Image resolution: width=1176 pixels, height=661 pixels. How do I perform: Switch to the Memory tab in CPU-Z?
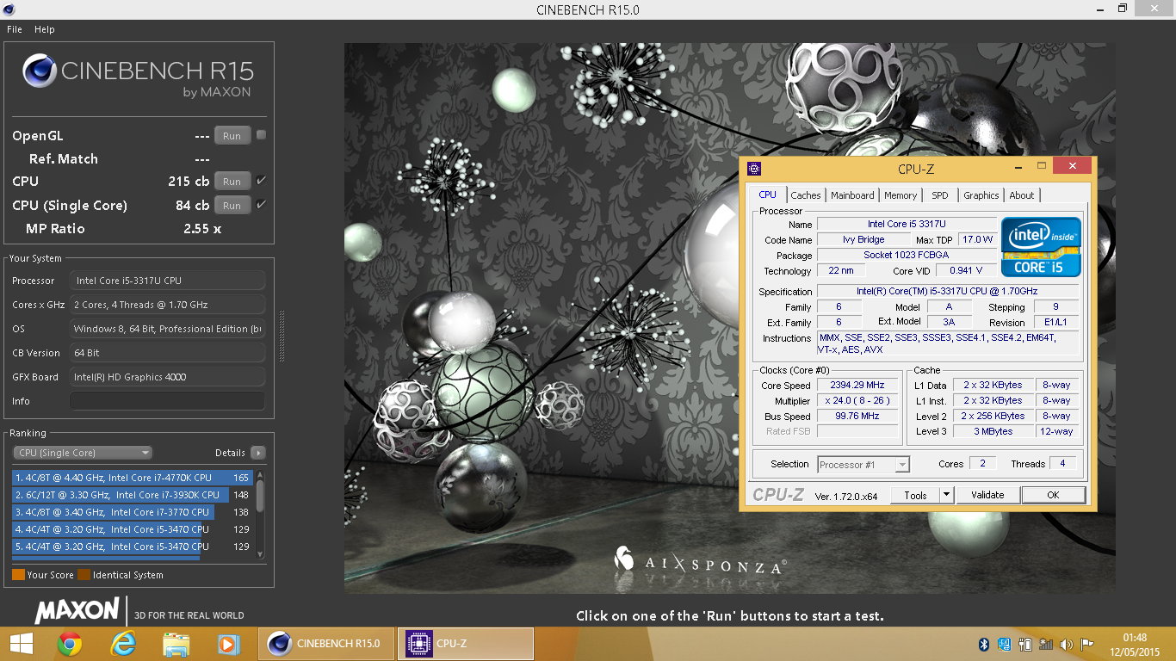click(901, 195)
